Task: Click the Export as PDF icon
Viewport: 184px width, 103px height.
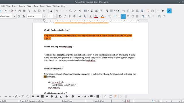Action: coord(20,11)
